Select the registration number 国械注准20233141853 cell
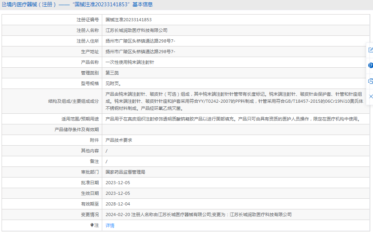This screenshot has width=373, height=233. click(x=128, y=20)
